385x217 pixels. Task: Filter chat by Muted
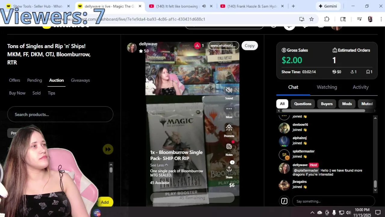pyautogui.click(x=367, y=104)
